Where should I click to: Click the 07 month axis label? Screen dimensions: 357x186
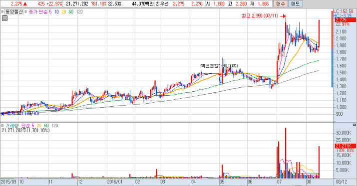coord(280,182)
